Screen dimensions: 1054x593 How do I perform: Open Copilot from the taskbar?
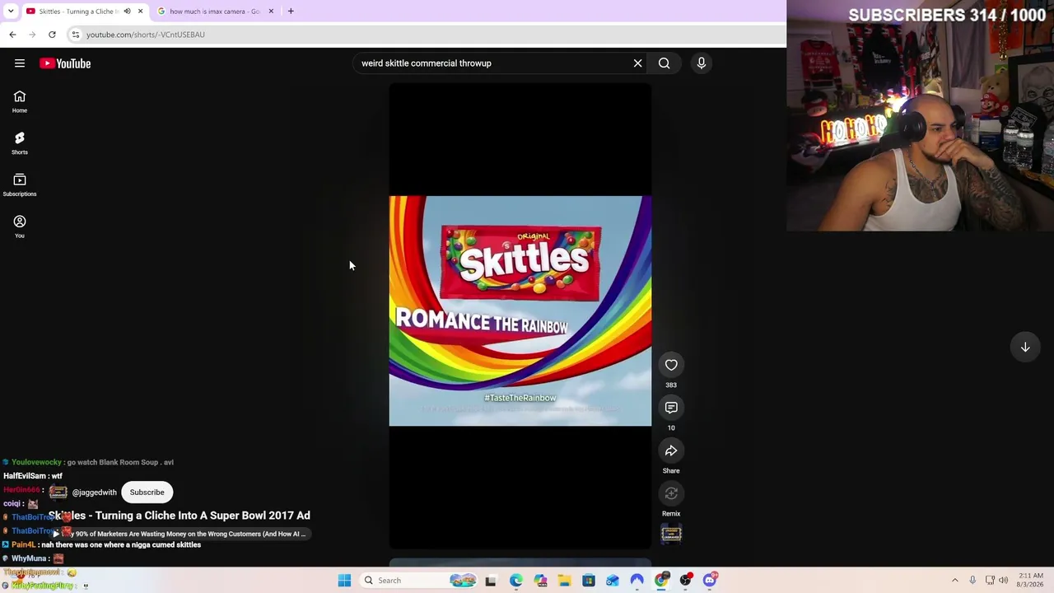point(540,581)
